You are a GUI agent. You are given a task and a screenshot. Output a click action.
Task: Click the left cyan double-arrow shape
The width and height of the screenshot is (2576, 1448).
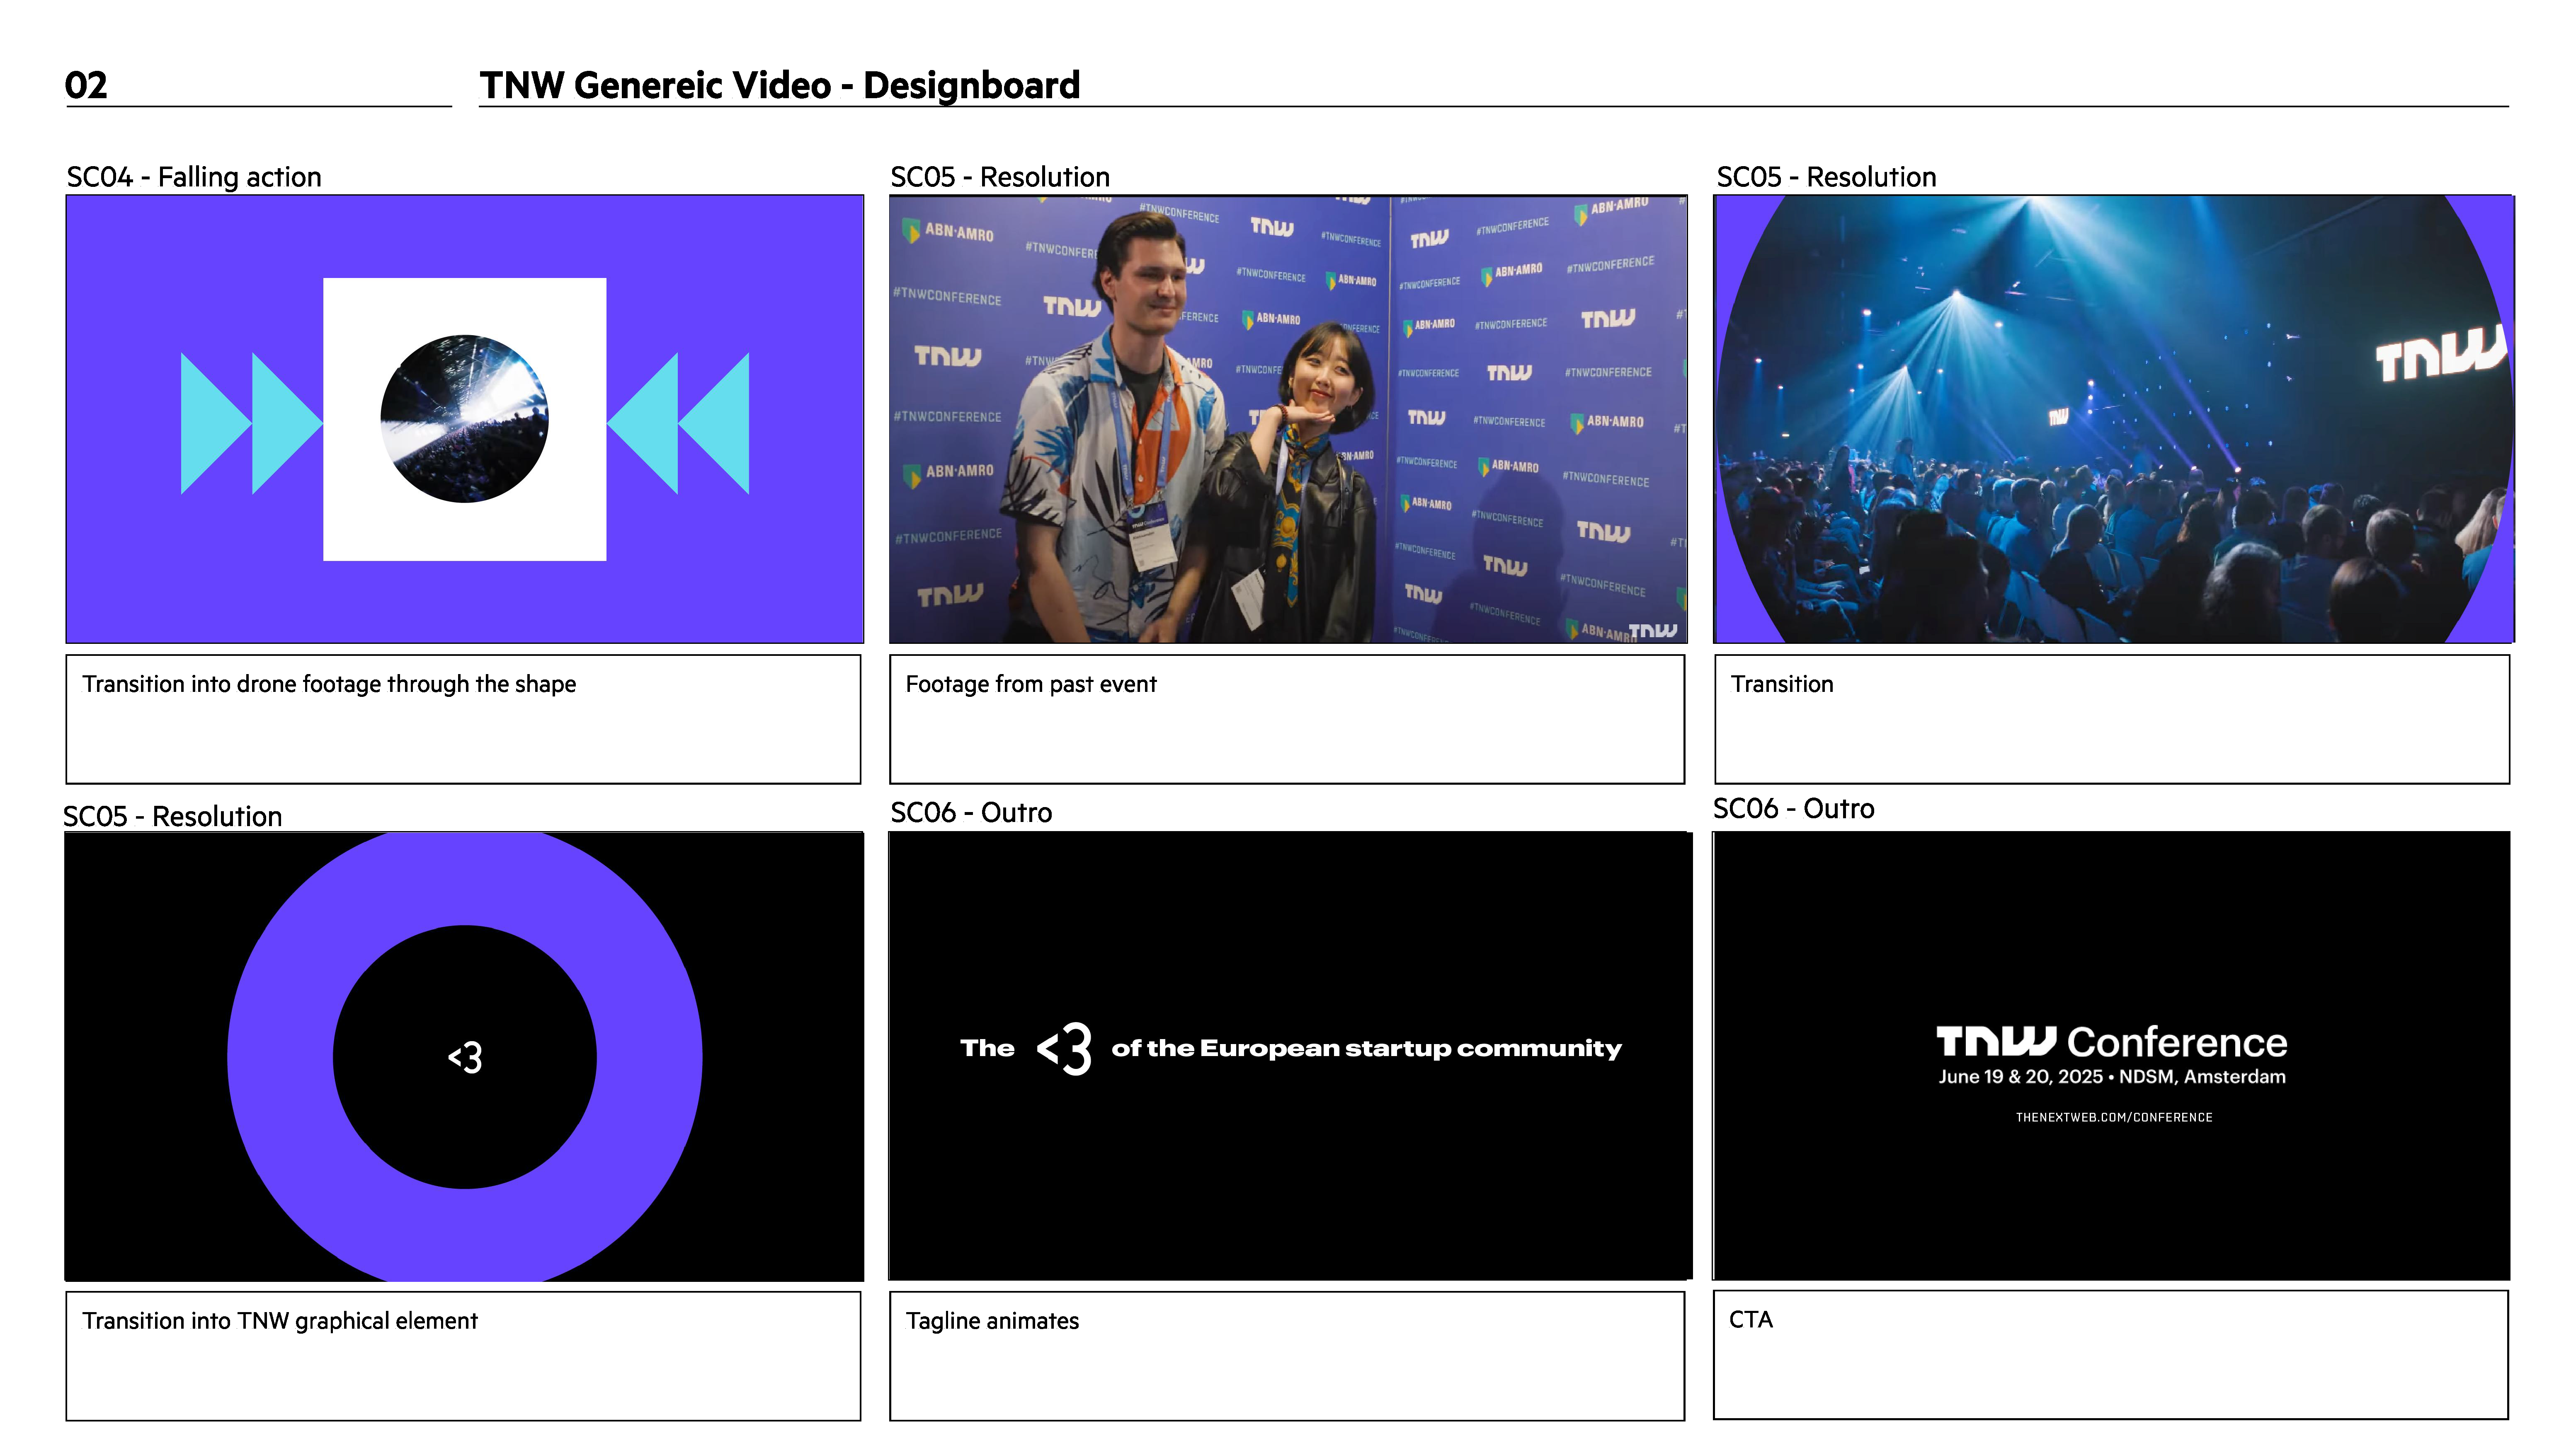pyautogui.click(x=252, y=424)
